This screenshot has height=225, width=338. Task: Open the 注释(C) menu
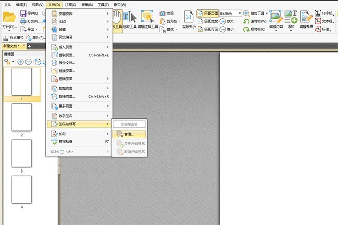[x=71, y=5]
